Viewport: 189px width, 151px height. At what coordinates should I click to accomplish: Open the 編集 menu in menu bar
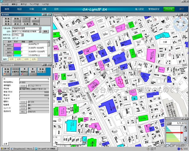(14, 4)
